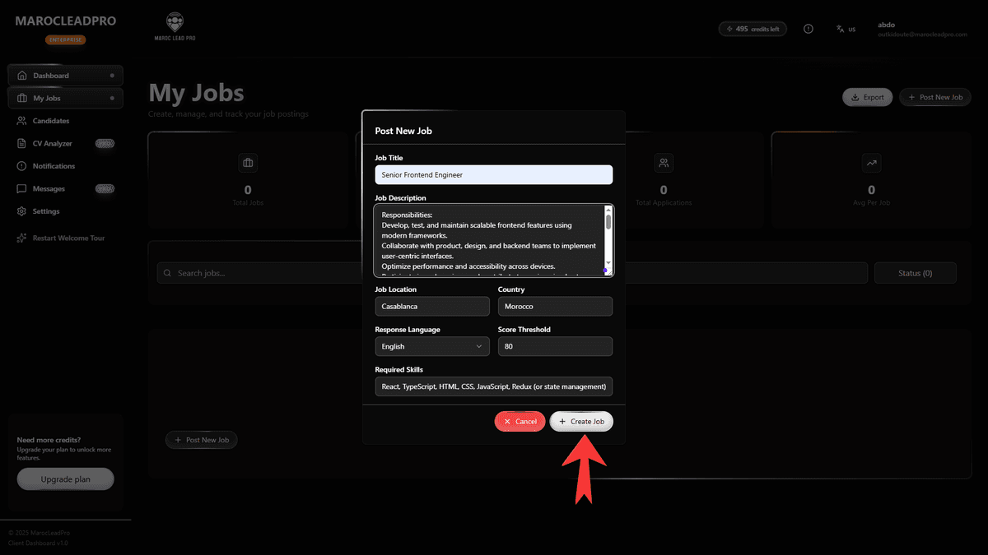Click inside the Job Title field

tap(493, 174)
